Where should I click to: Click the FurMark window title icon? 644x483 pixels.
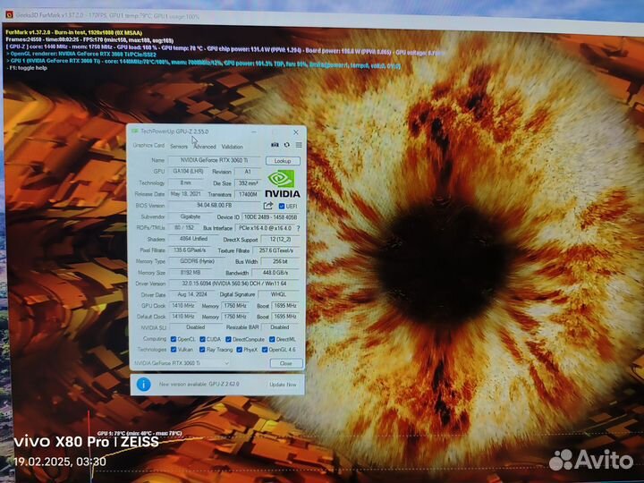click(9, 15)
